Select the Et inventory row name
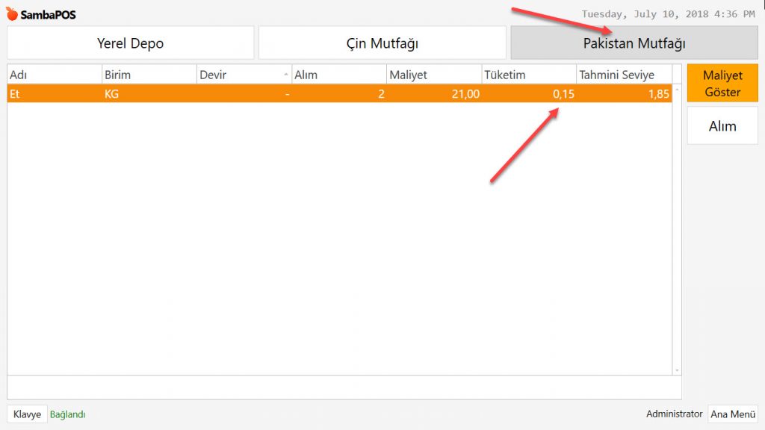This screenshot has height=430, width=765. point(15,94)
